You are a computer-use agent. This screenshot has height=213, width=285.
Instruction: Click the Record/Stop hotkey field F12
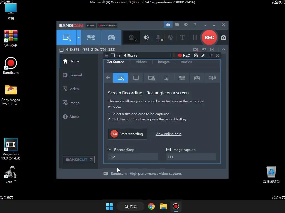(x=133, y=157)
